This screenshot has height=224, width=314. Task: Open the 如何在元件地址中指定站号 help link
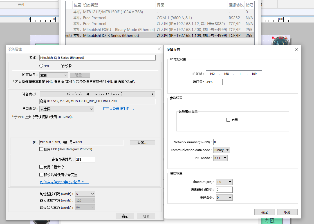(64, 182)
